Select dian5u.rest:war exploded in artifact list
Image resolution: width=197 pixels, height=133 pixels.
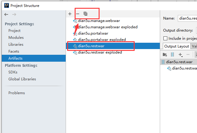coord(100,52)
